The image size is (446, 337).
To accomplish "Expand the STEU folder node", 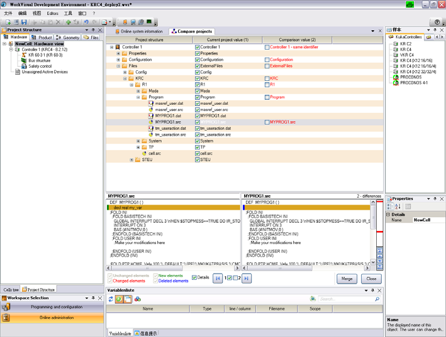I will [132, 160].
